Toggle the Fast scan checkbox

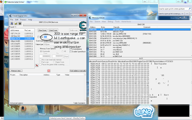click(40, 62)
